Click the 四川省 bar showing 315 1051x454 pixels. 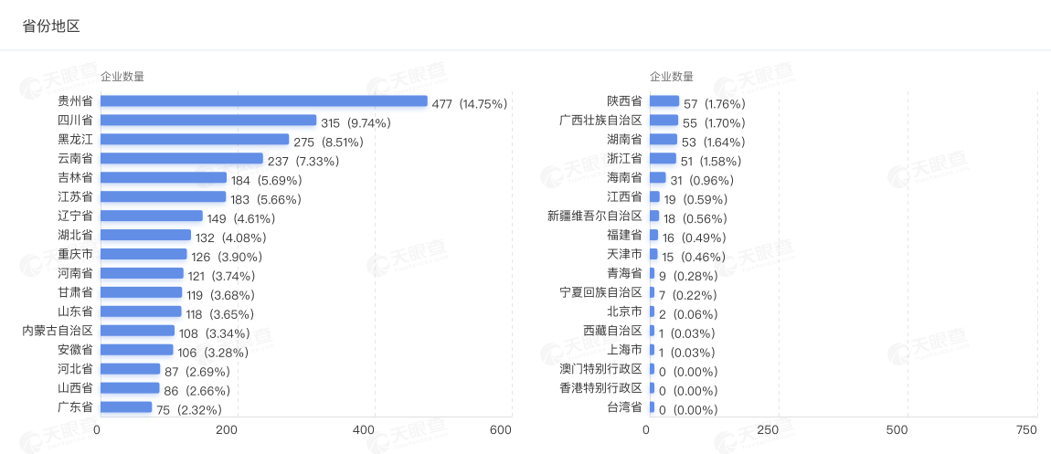coord(207,121)
